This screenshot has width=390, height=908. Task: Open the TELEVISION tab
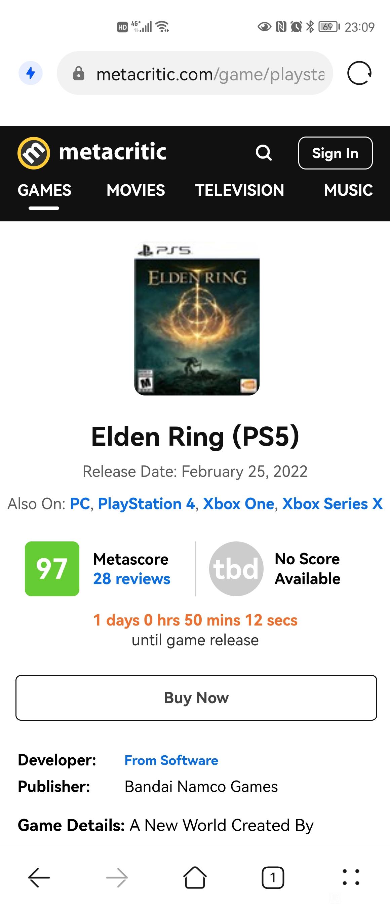pos(240,190)
